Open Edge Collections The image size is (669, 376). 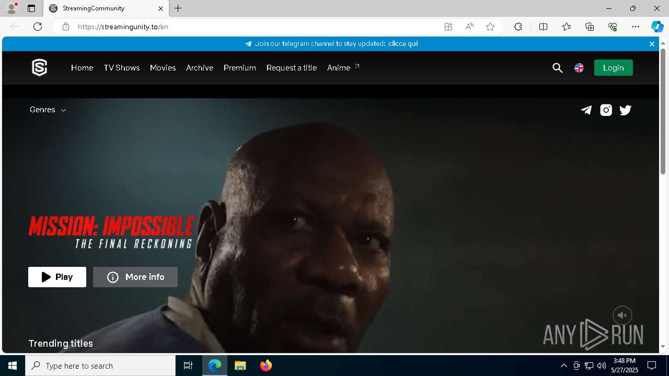tap(590, 27)
